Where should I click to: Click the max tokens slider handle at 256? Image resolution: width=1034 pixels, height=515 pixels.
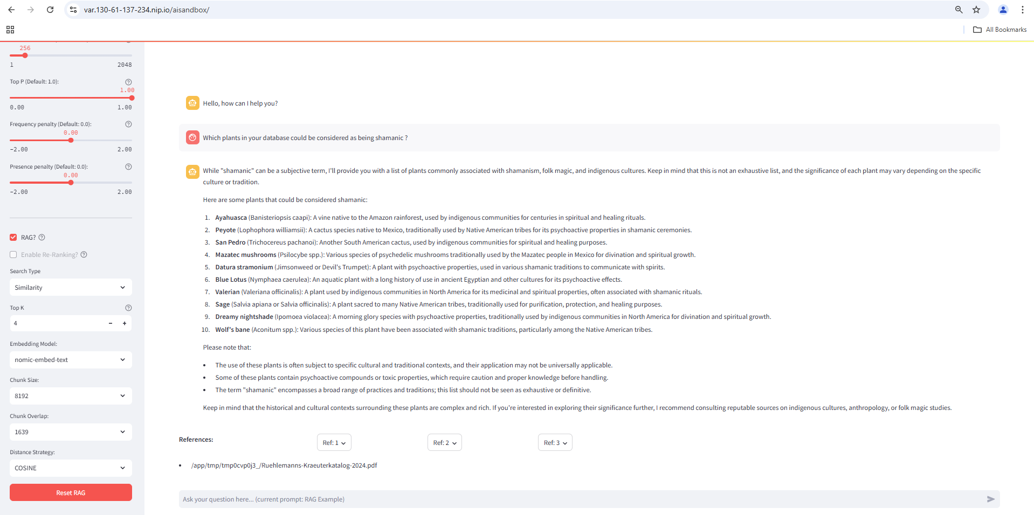coord(25,55)
